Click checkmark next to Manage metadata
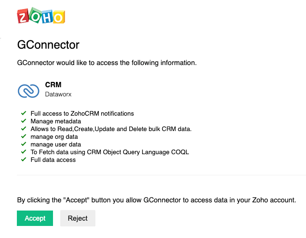 click(24, 121)
